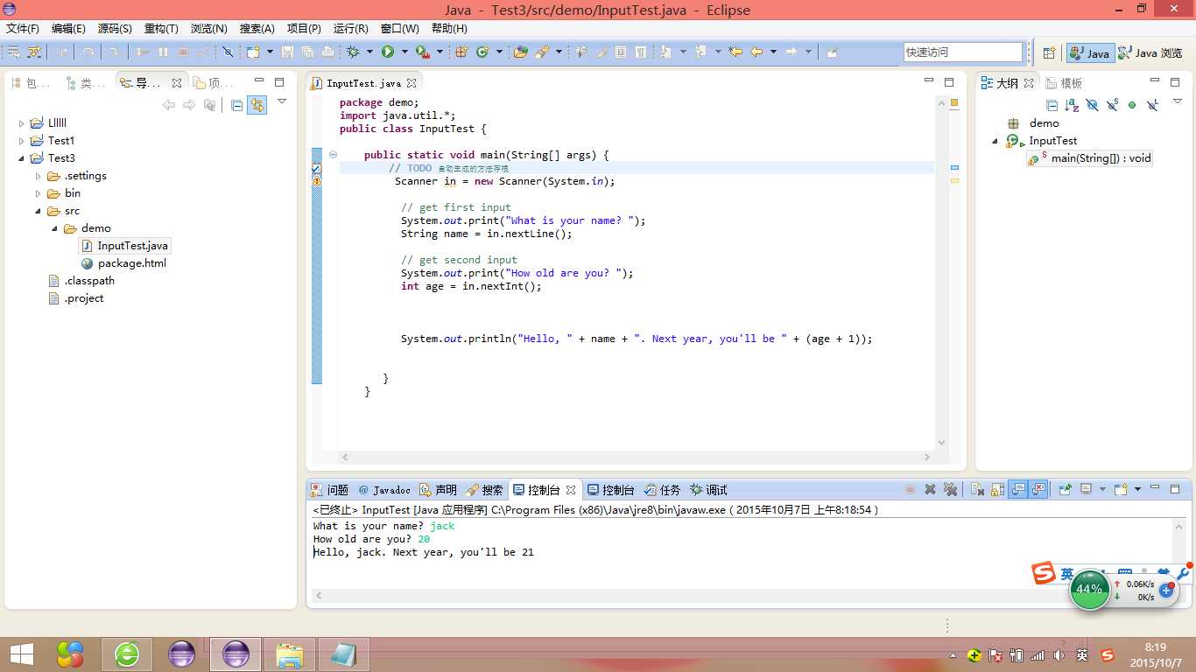The width and height of the screenshot is (1196, 672).
Task: Click the green Run button in toolbar
Action: [x=387, y=52]
